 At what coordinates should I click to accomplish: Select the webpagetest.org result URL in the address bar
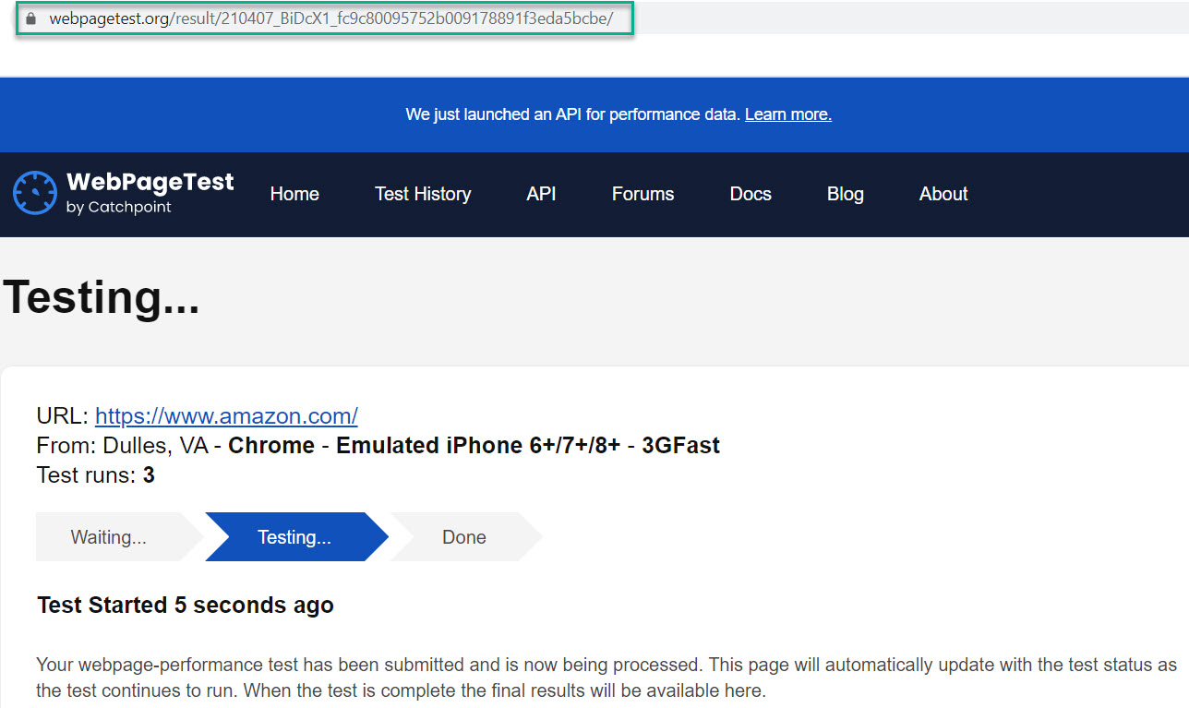pos(330,18)
